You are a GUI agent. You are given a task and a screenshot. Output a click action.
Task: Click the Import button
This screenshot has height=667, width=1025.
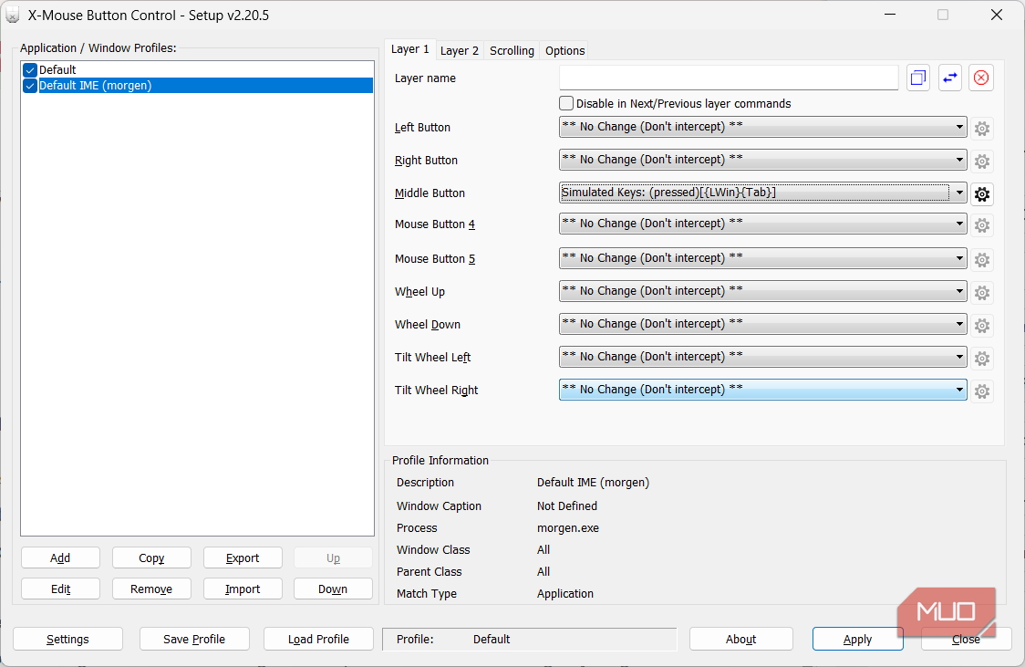243,589
